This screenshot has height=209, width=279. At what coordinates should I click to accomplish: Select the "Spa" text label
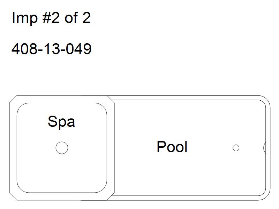(61, 122)
